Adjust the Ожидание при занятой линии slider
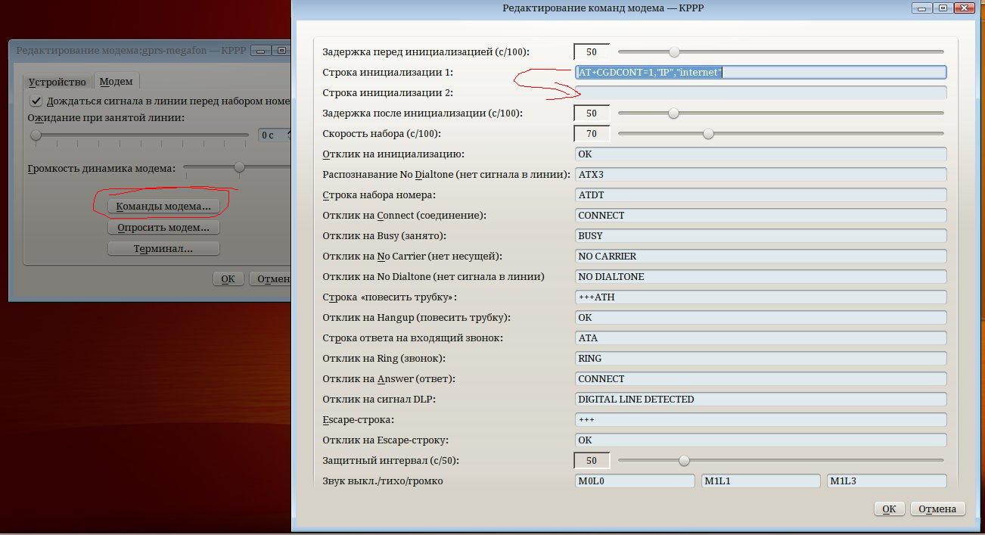985x535 pixels. pos(139,135)
